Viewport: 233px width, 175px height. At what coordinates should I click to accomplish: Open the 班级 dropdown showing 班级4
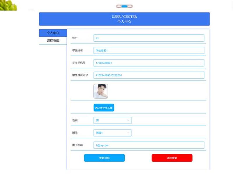(x=112, y=133)
